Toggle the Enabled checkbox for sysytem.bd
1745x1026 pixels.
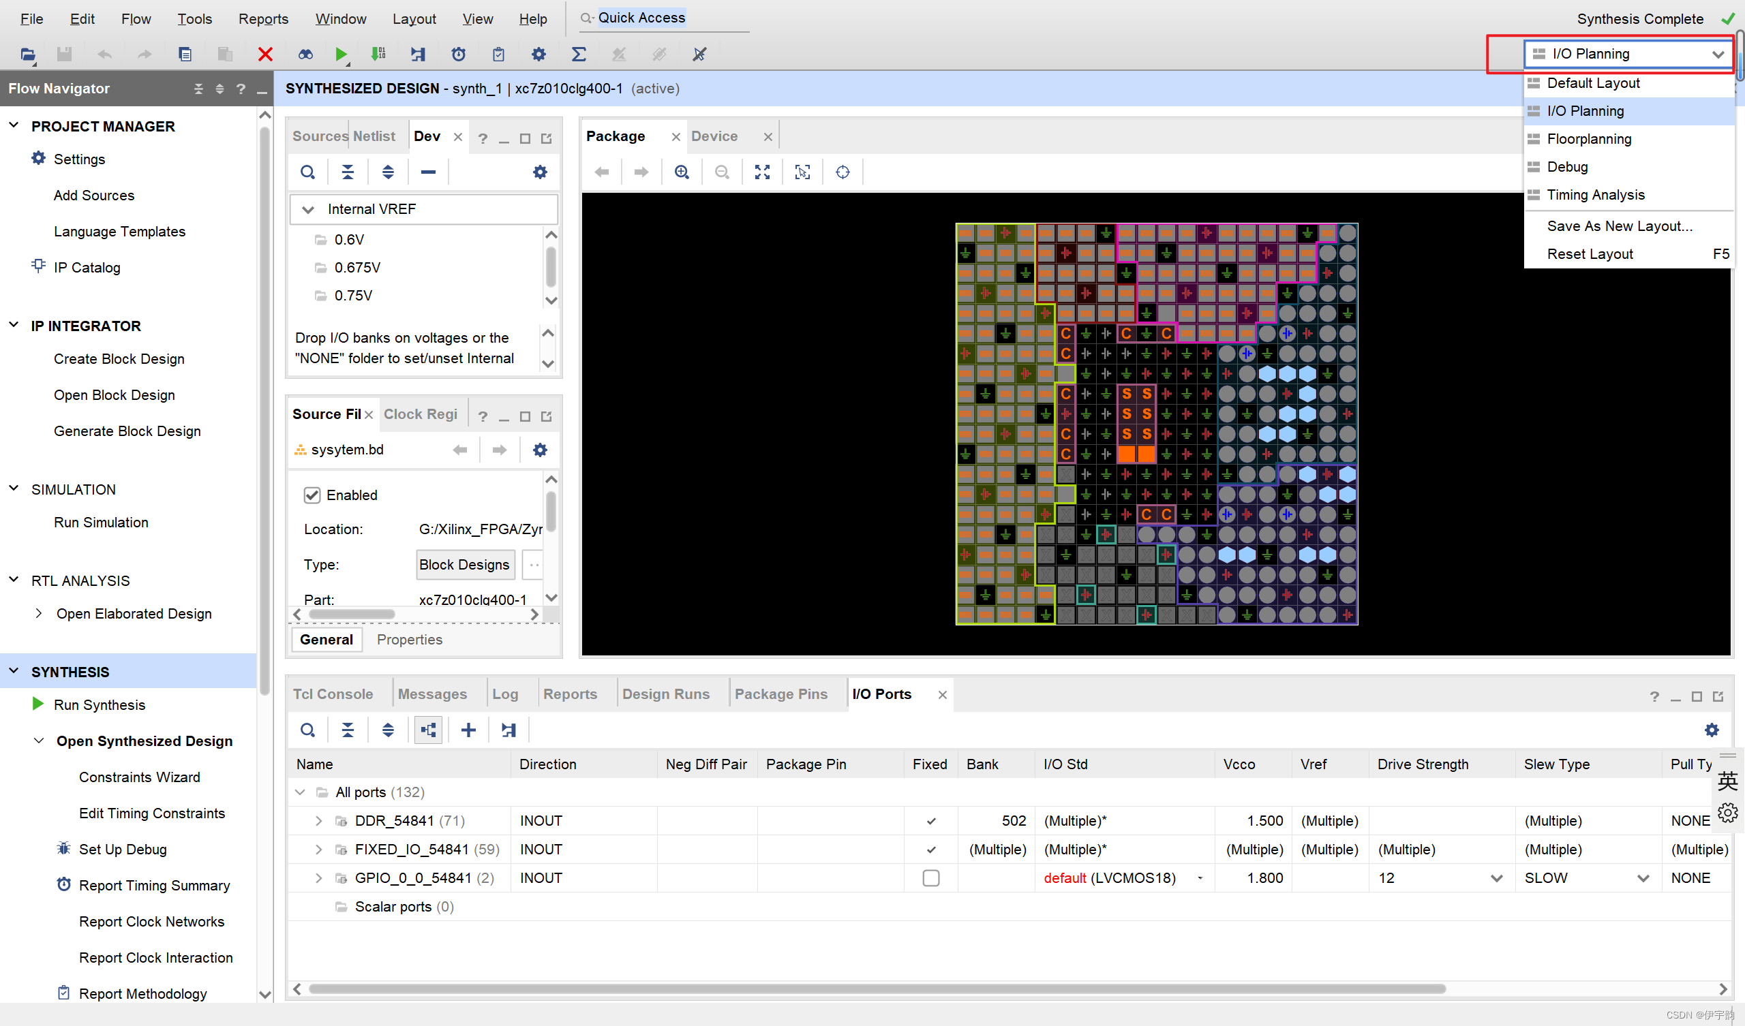click(x=312, y=495)
